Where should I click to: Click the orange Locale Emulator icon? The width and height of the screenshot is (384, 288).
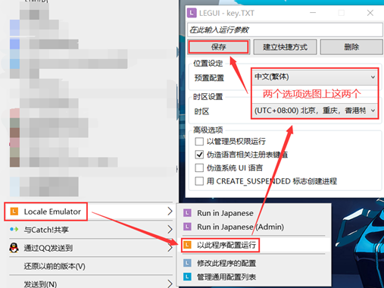point(14,211)
